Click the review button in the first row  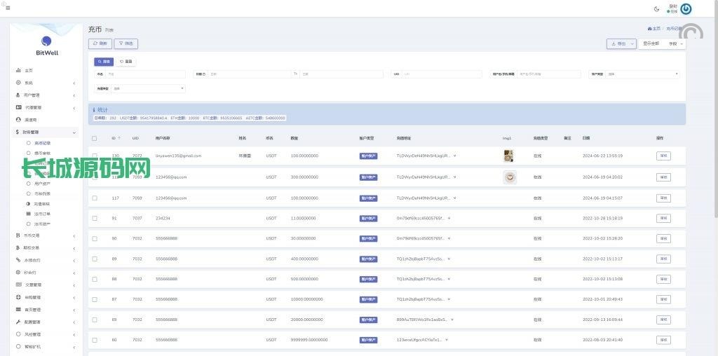(x=663, y=156)
